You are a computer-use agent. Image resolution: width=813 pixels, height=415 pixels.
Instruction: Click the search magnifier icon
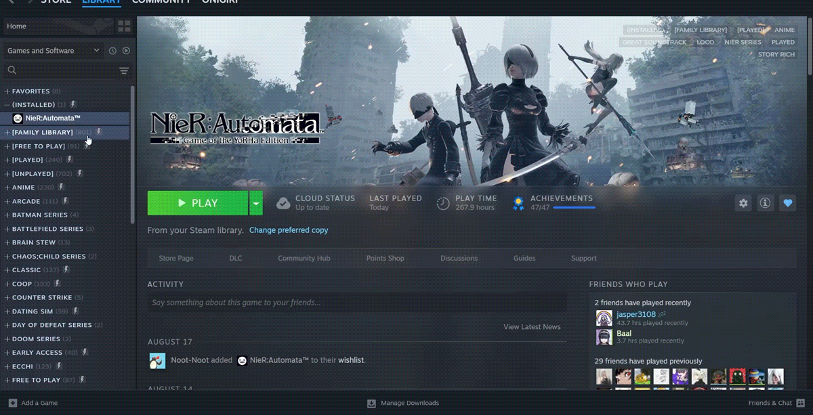click(x=12, y=70)
